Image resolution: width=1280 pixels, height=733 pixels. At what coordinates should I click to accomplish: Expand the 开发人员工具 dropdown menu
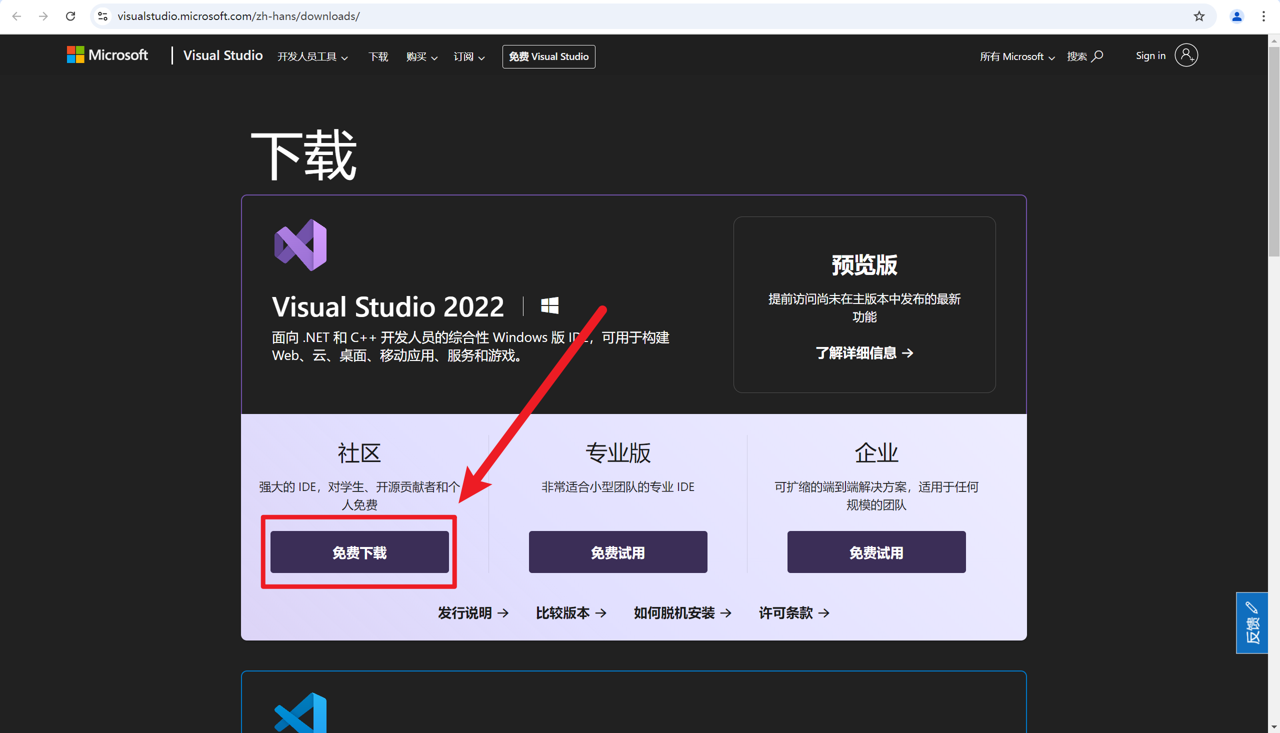[x=312, y=56]
